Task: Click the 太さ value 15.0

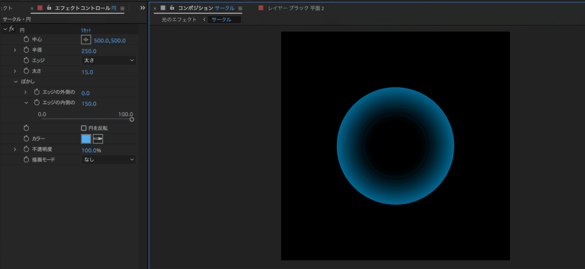Action: 87,72
